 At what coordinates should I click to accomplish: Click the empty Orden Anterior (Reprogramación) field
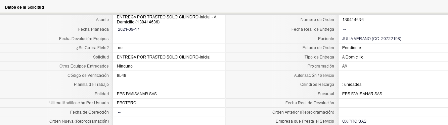click(393, 112)
